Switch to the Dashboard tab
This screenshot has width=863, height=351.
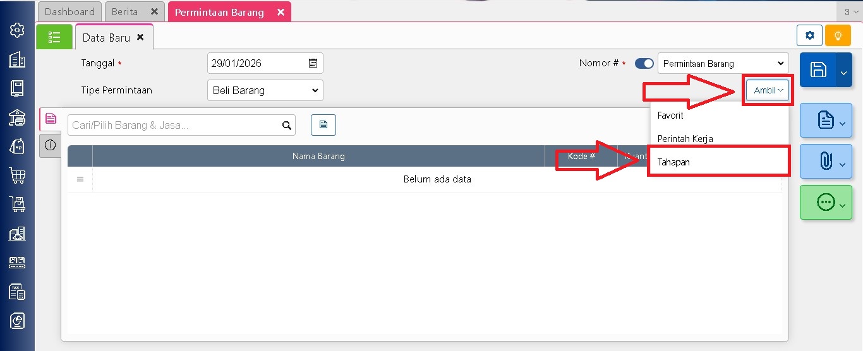point(69,12)
